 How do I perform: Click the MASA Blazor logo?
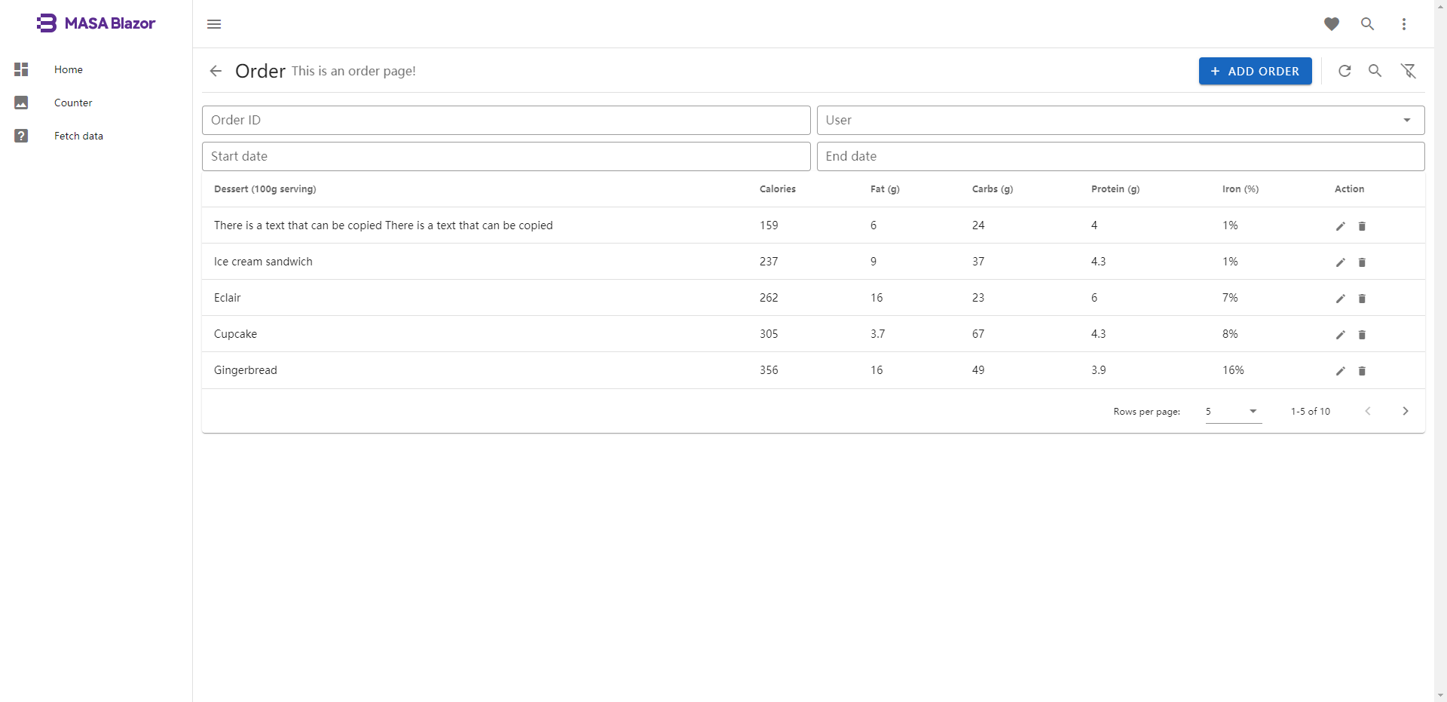pyautogui.click(x=96, y=23)
